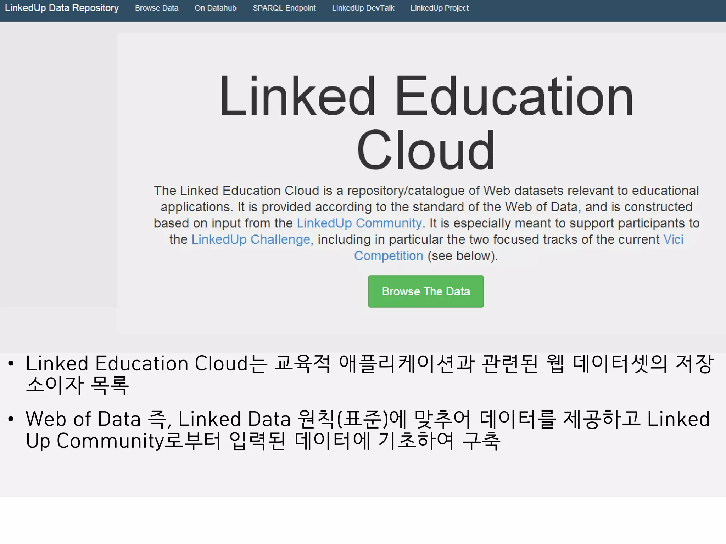Click the green Browse The Data button
Viewport: 726px width, 544px height.
point(426,291)
